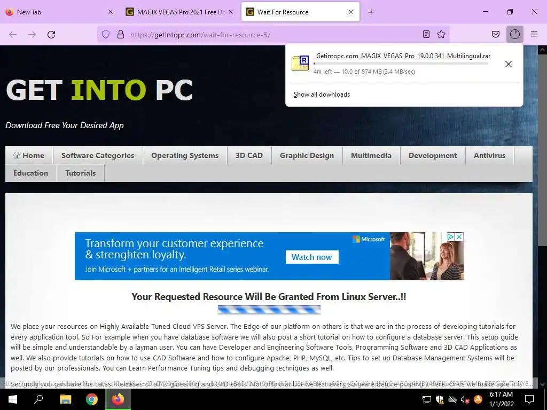This screenshot has width=547, height=410.
Task: Click the rar file icon in downloads
Action: point(300,63)
